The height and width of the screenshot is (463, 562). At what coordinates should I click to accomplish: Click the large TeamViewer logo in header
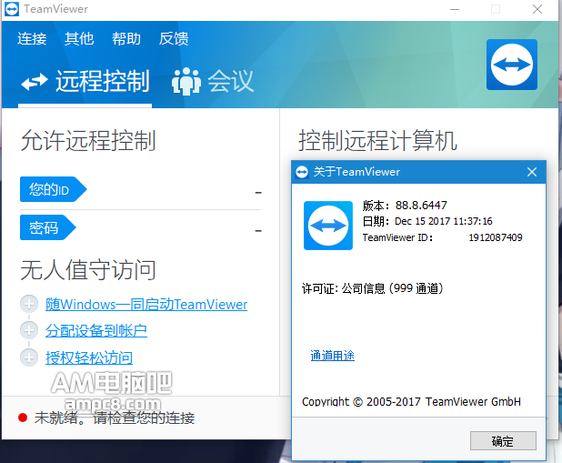coord(512,65)
